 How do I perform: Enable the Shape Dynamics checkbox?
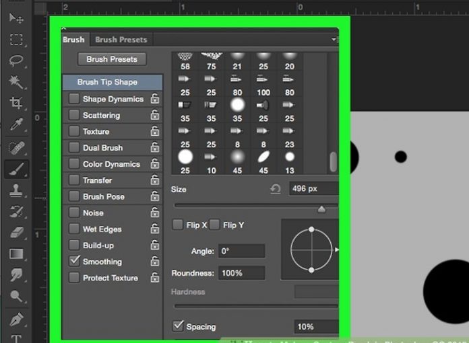pos(74,99)
